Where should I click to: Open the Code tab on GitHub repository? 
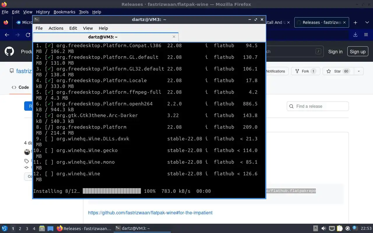(x=20, y=87)
